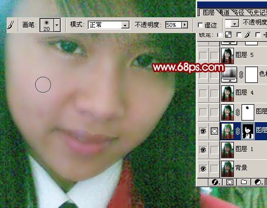
Task: Select the image thumbnail of the highlighted layer
Action: (x=227, y=131)
